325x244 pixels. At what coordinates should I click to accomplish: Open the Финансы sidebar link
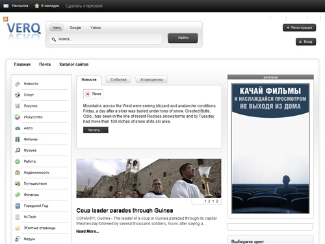(x=31, y=195)
